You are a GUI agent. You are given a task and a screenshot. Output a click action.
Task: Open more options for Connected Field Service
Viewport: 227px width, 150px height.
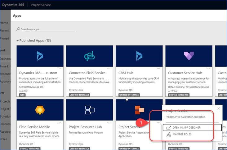(109, 69)
